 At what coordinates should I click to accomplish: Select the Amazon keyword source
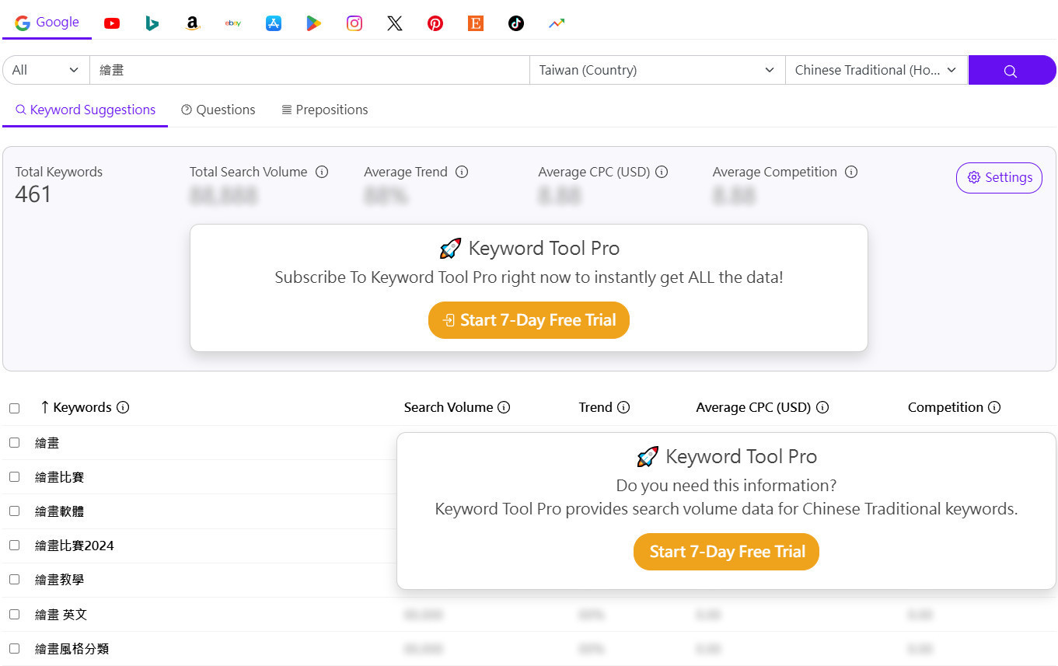point(193,23)
